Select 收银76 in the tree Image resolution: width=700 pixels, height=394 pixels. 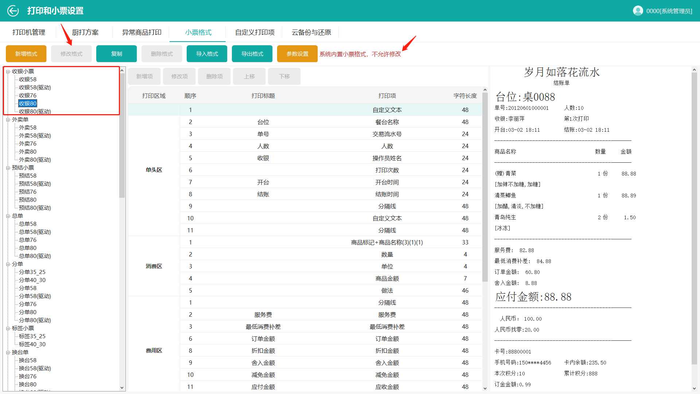pos(28,96)
